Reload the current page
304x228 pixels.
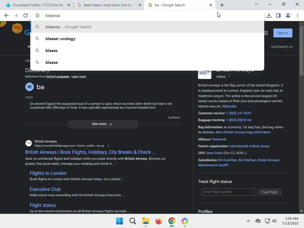coord(26,15)
